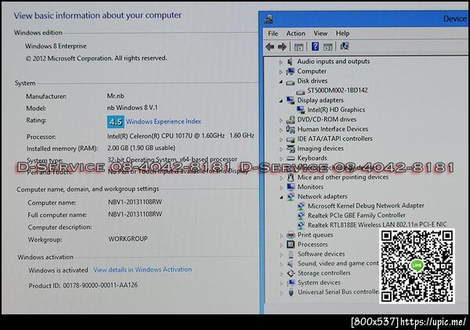This screenshot has height=330, width=470.
Task: Click the WORKGROUP value
Action: coord(128,239)
